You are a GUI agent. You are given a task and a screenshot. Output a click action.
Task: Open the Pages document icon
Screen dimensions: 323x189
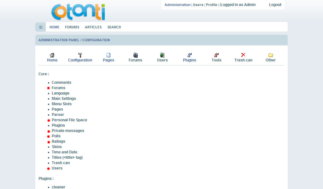click(x=109, y=55)
